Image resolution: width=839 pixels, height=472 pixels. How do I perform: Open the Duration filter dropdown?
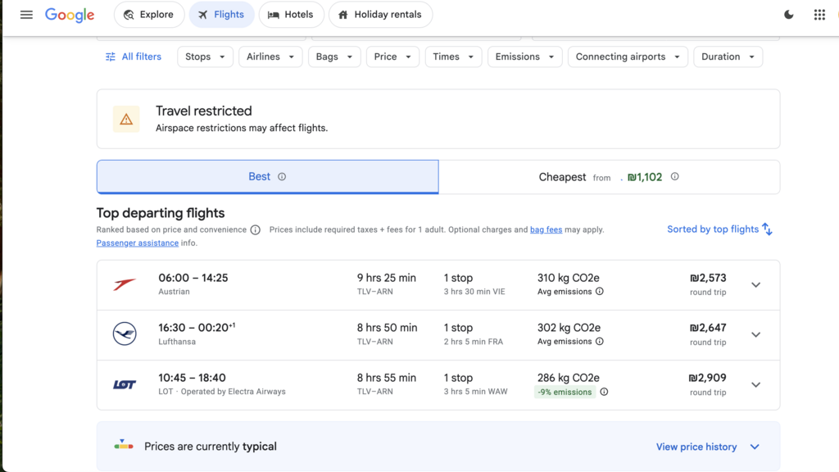[728, 57]
